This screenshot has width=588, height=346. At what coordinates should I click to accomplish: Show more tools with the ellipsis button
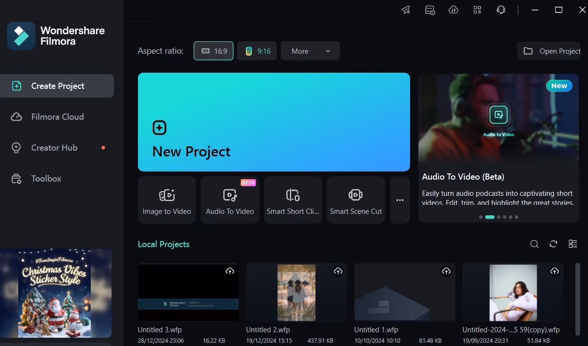coord(400,200)
